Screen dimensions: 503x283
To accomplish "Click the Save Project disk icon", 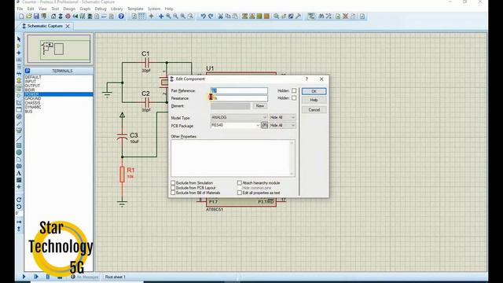I will click(36, 16).
